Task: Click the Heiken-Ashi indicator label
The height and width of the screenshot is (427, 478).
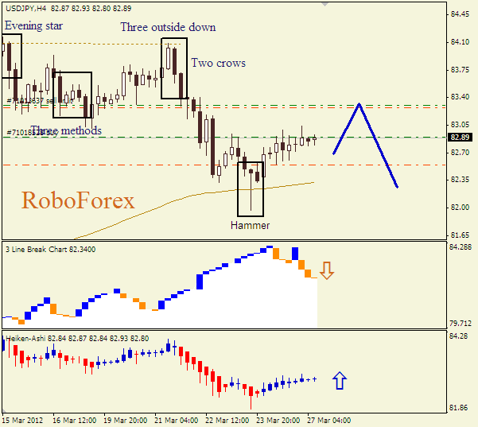Action: [26, 338]
